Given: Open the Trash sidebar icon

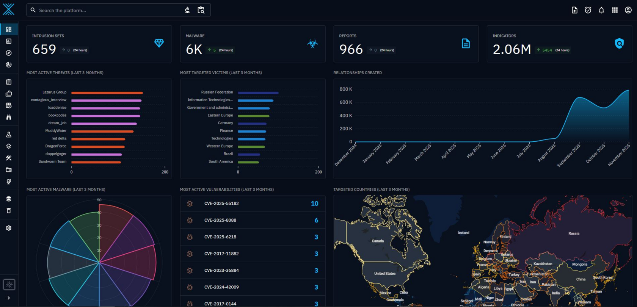Looking at the screenshot, I should [x=9, y=211].
